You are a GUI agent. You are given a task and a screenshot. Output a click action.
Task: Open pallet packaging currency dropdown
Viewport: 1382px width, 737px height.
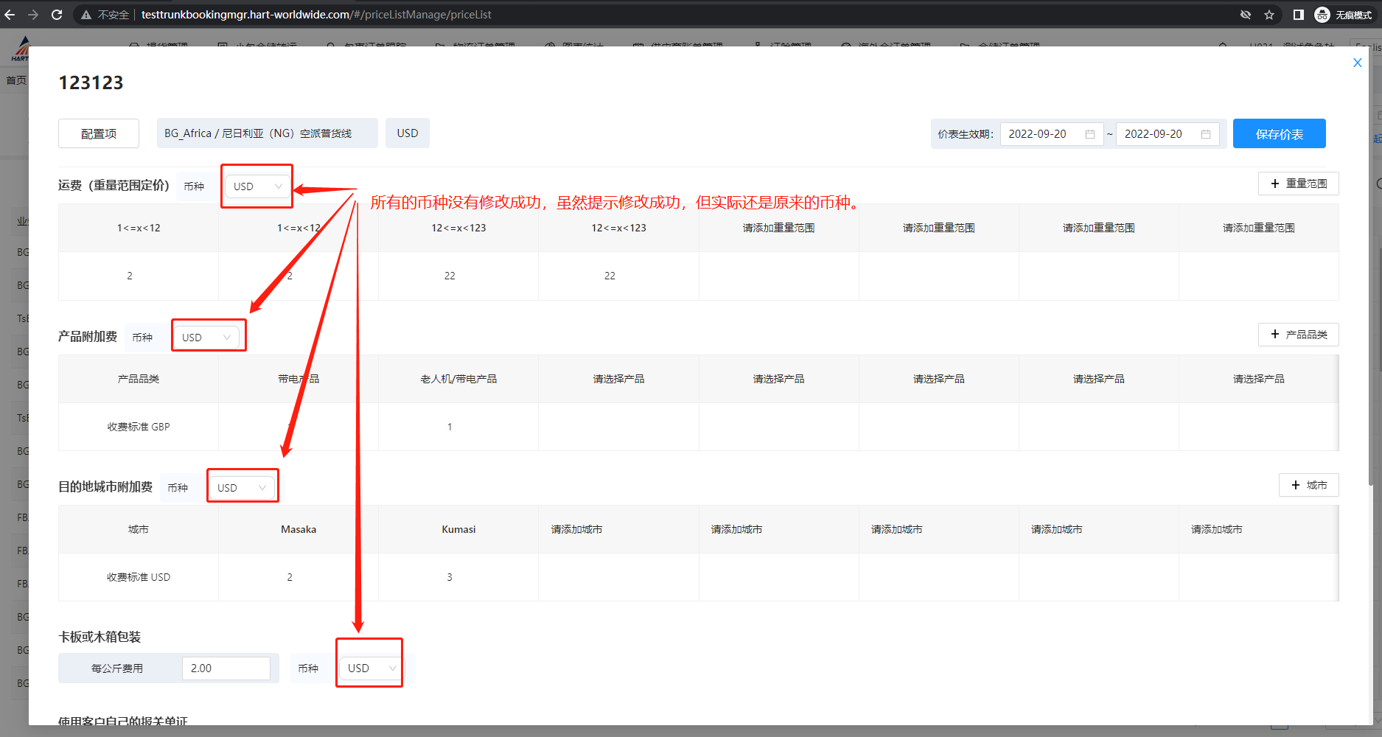(371, 668)
